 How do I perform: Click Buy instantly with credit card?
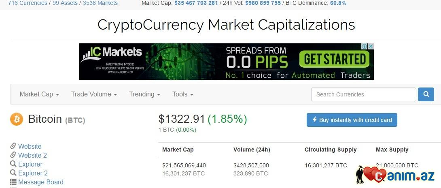click(x=352, y=120)
